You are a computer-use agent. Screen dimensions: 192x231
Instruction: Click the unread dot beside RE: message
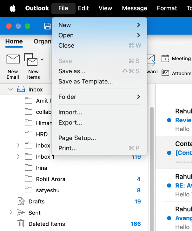[169, 186]
